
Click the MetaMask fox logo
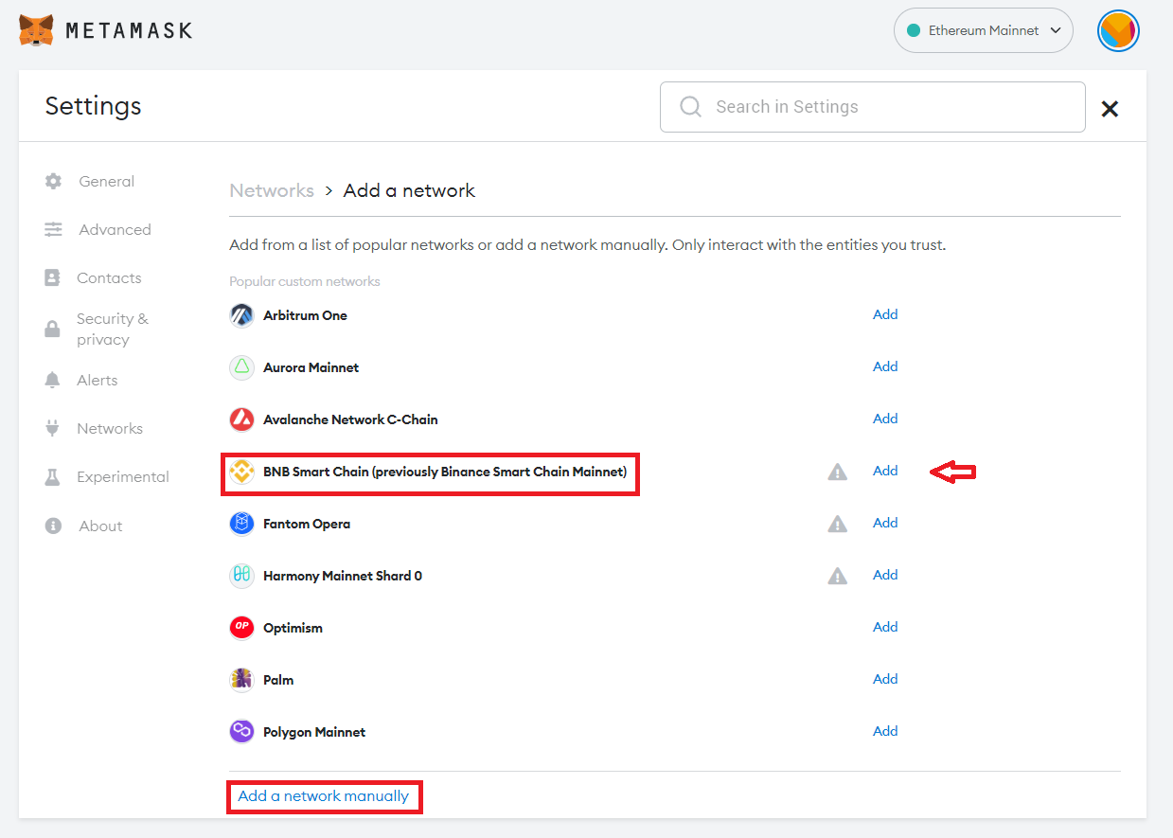coord(36,30)
